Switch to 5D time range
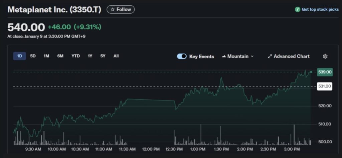 (33, 56)
